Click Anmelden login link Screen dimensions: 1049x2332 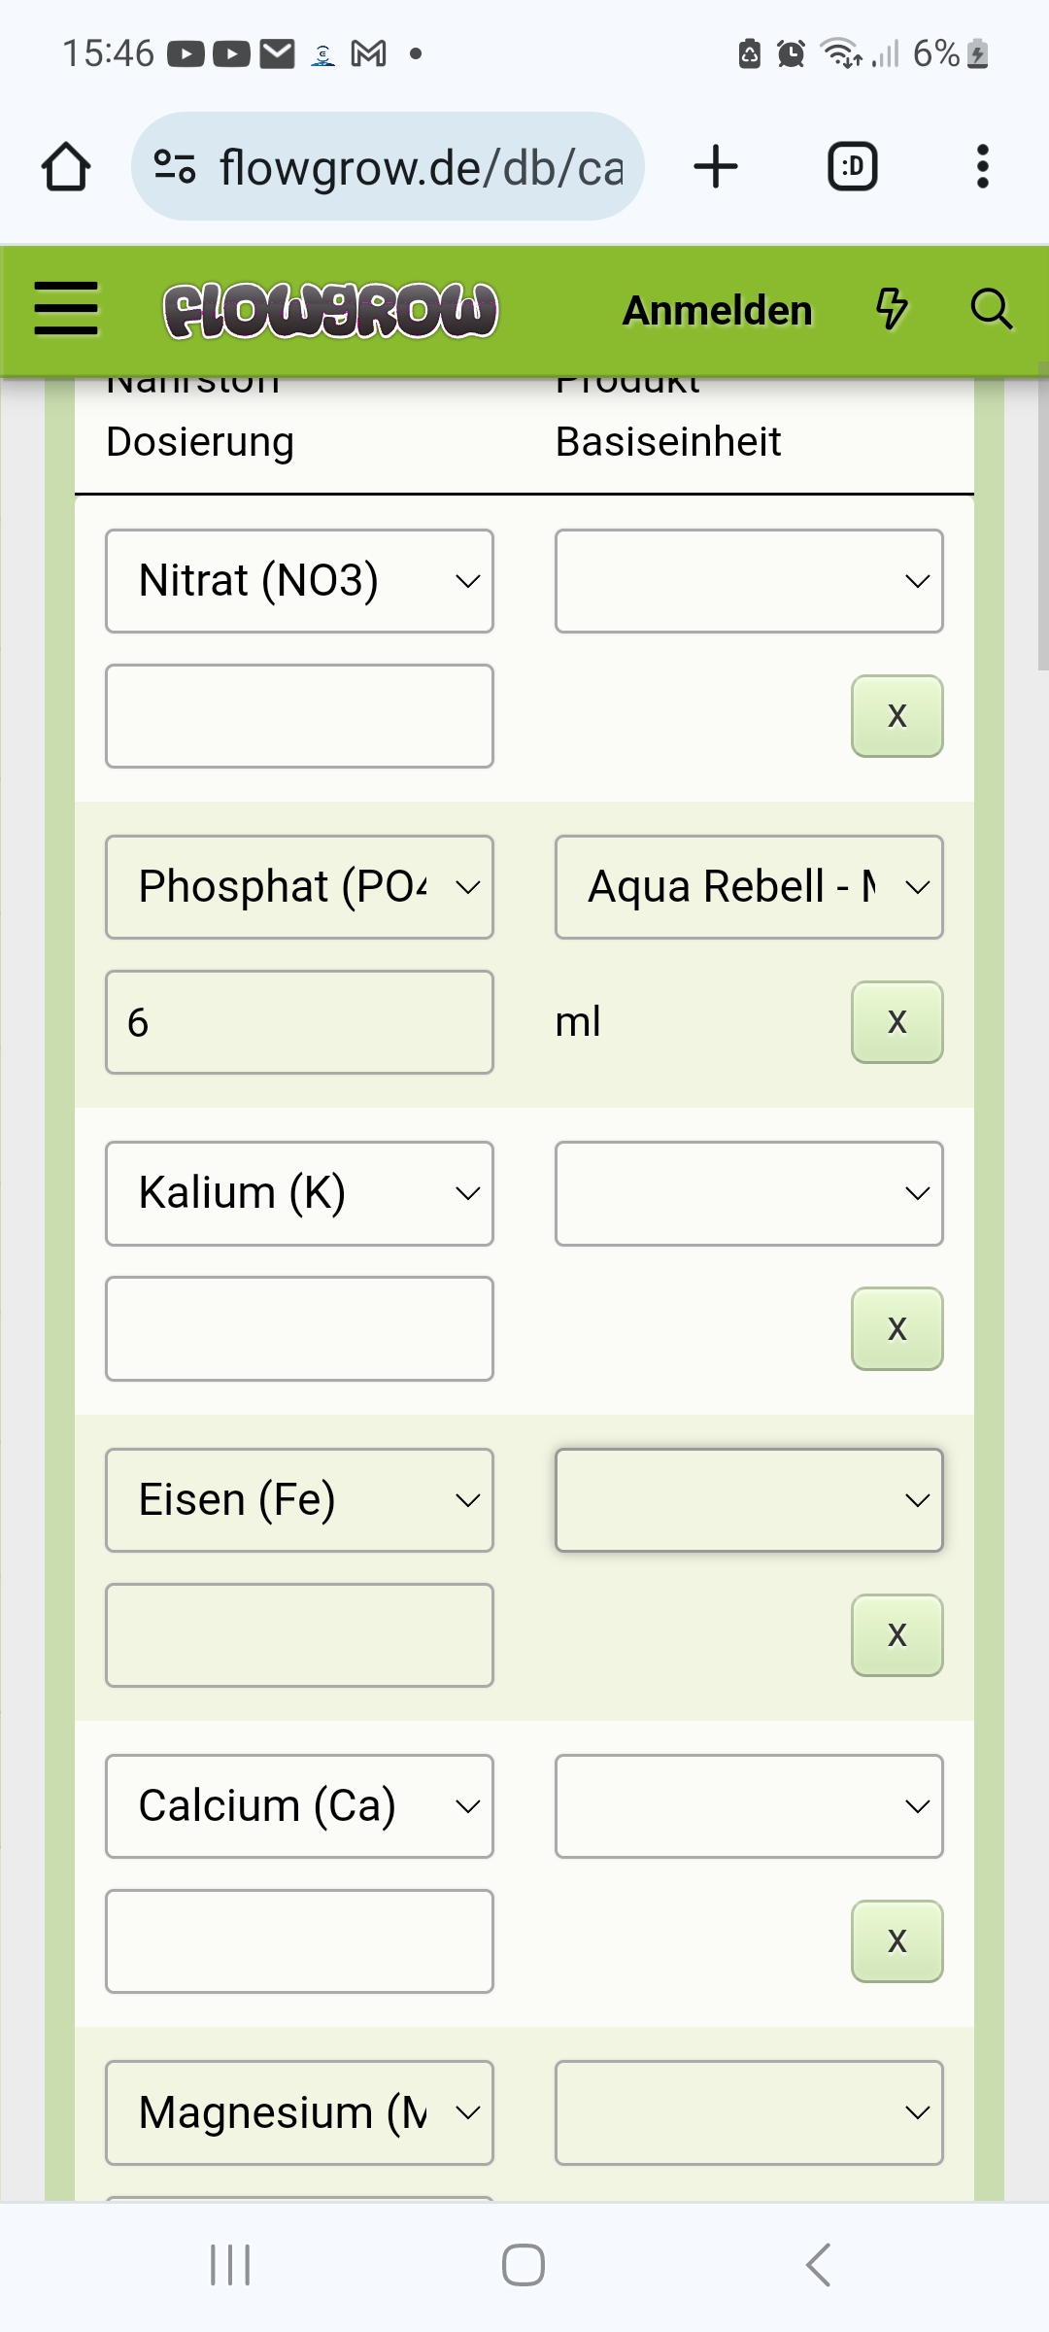click(x=717, y=311)
